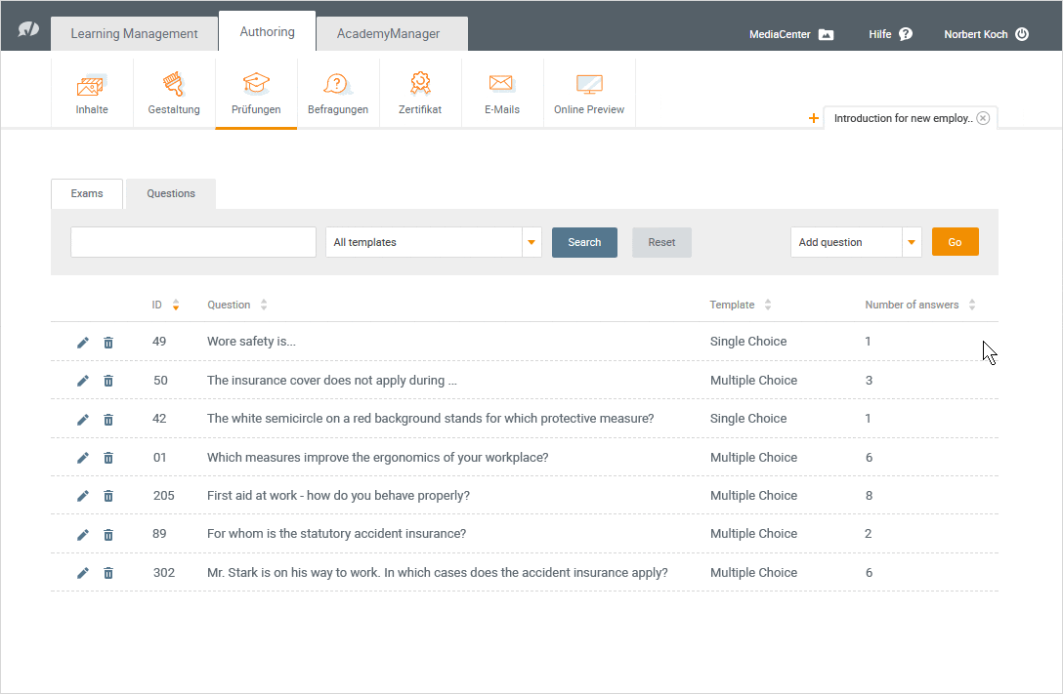This screenshot has height=694, width=1063.
Task: Click the question search text field
Action: 193,243
